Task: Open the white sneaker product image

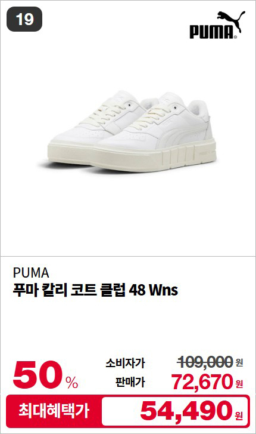Action: coord(132,131)
